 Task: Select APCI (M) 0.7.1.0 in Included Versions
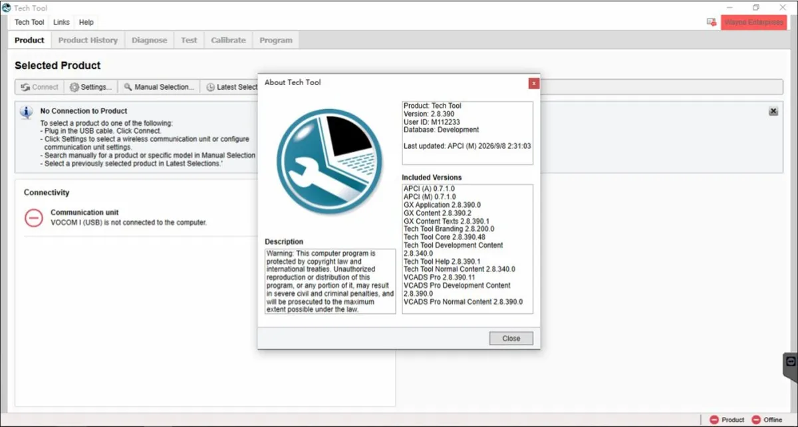coord(430,197)
